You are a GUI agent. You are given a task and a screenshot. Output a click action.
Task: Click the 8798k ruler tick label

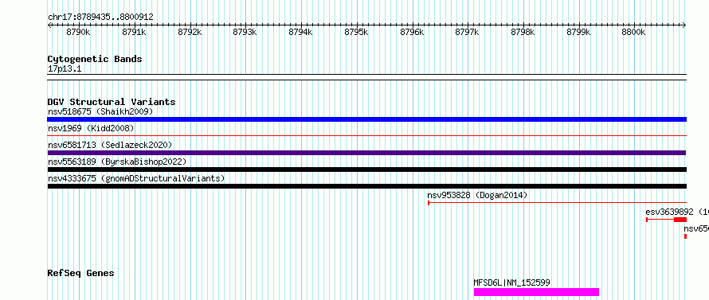point(523,32)
